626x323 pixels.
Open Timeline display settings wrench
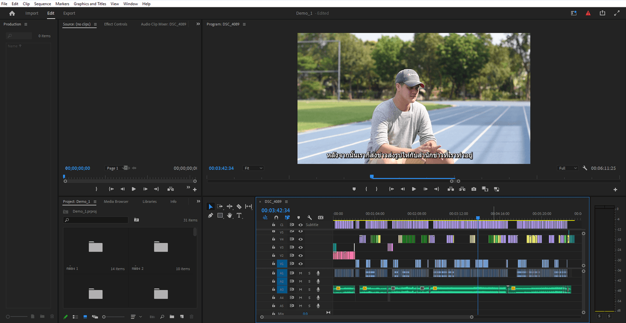tap(309, 218)
